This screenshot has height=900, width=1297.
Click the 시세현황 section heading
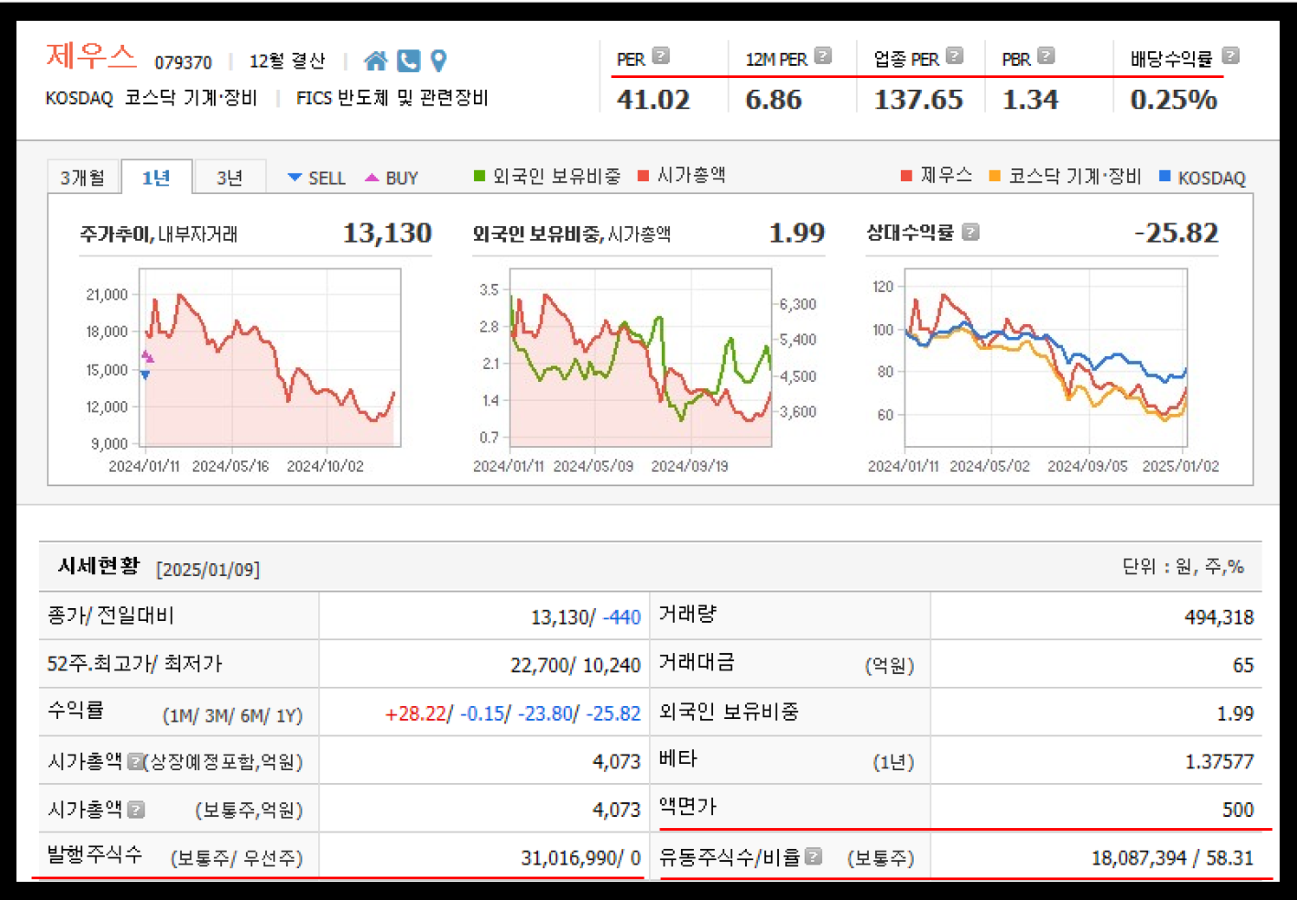[98, 566]
